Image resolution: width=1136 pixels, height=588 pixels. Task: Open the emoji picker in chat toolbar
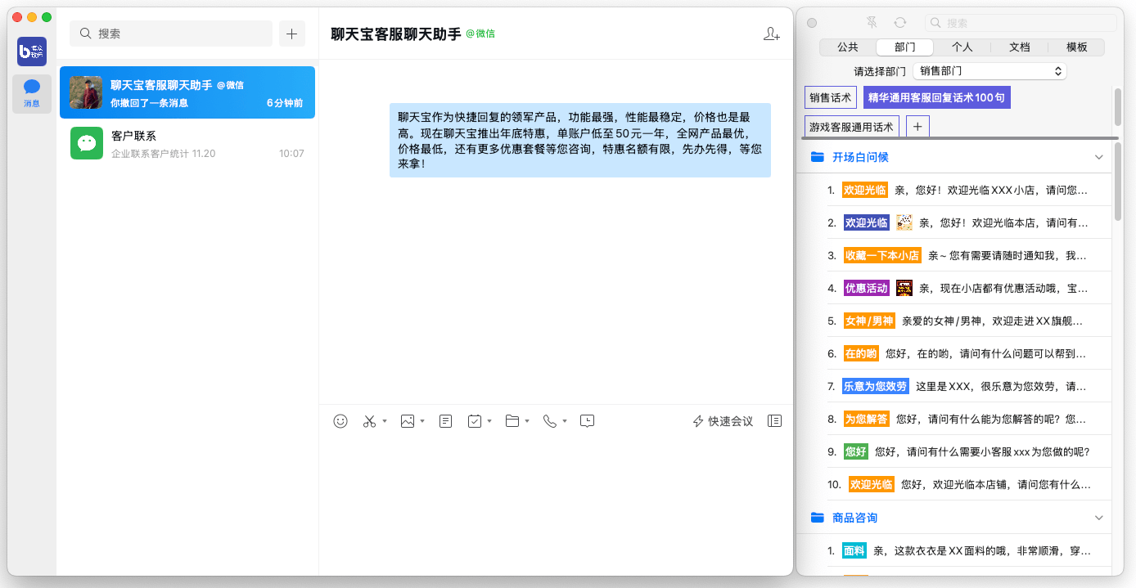(x=340, y=421)
